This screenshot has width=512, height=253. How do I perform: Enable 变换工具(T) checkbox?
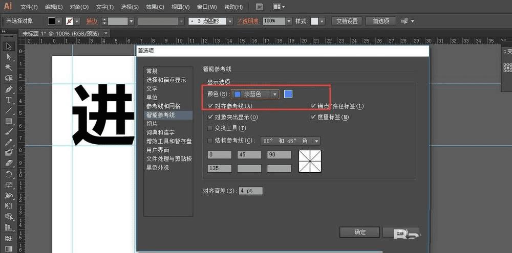[210, 128]
